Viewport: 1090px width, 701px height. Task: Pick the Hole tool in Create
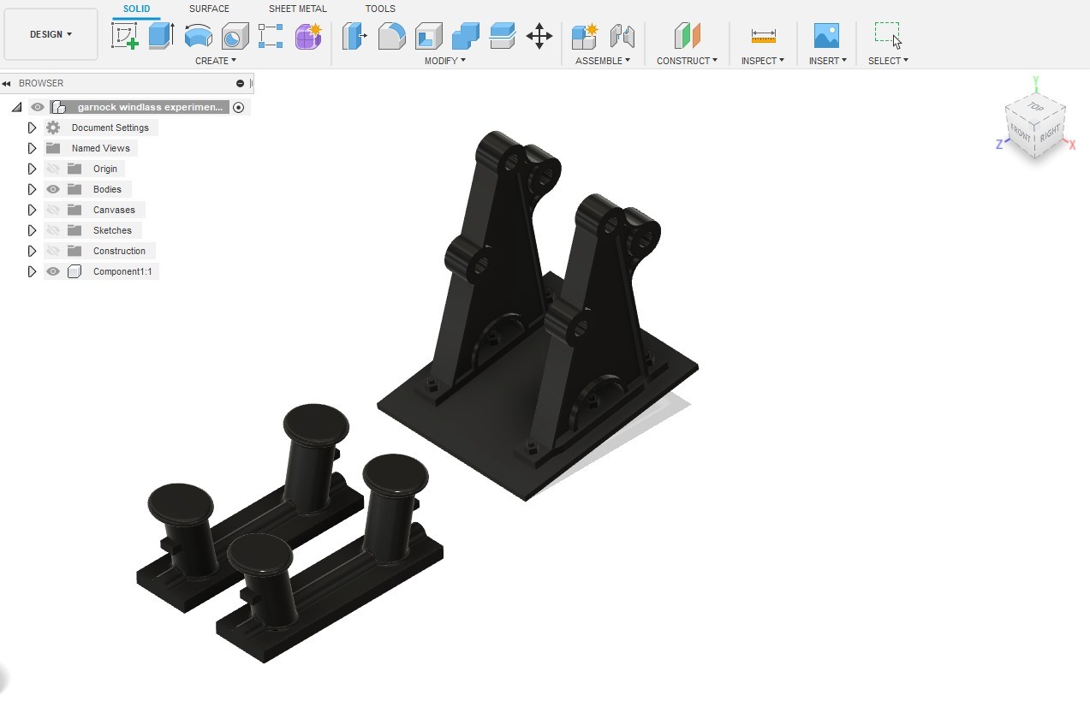click(x=235, y=36)
